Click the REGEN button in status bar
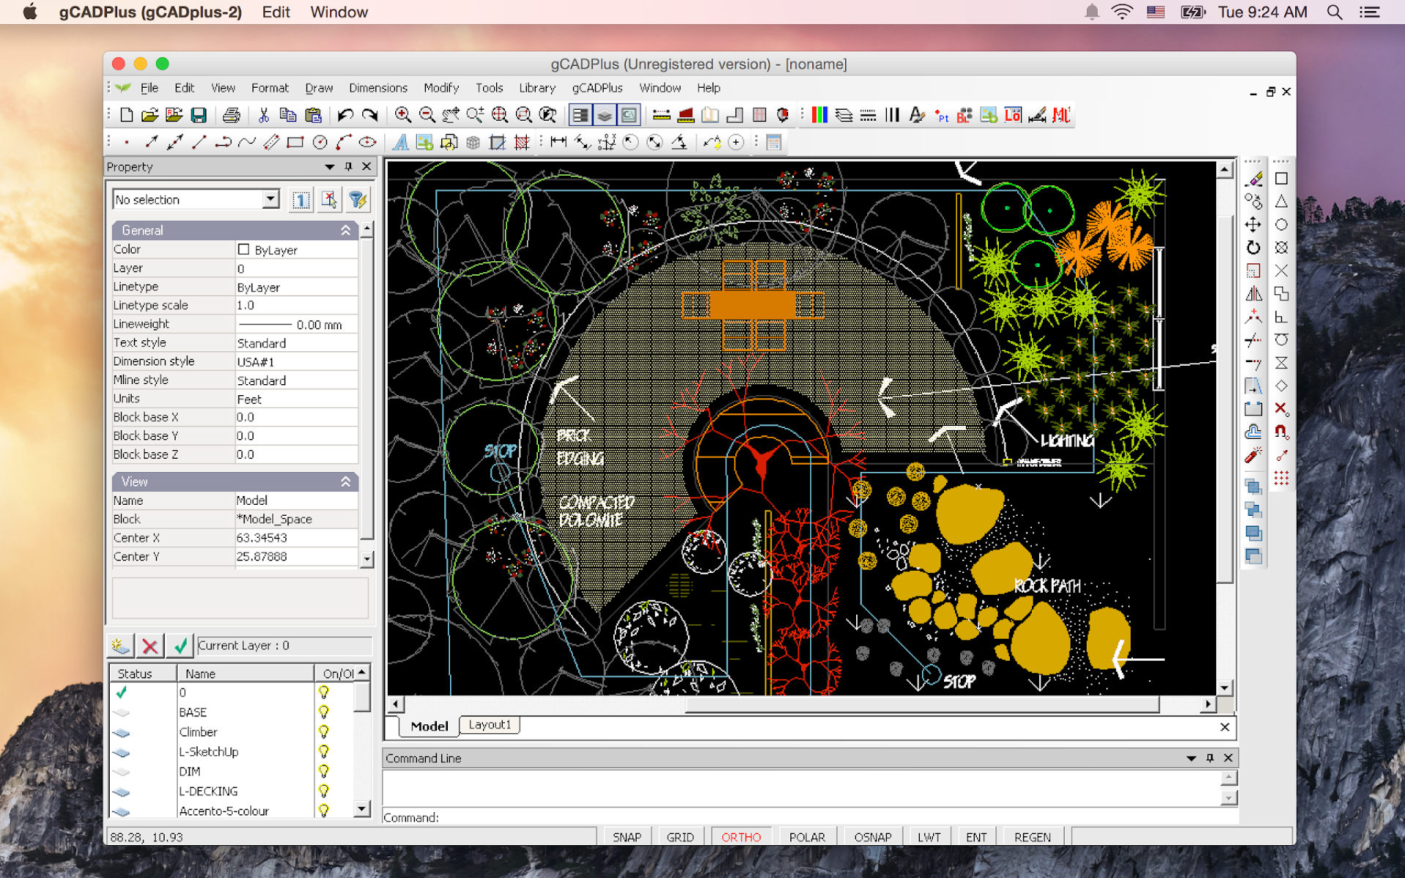The image size is (1405, 878). 1033,837
